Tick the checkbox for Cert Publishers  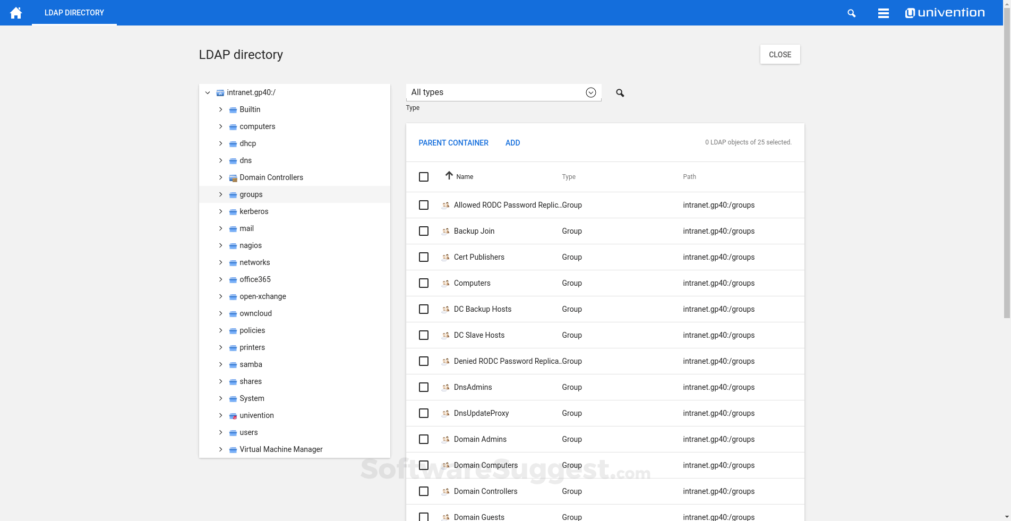coord(423,257)
